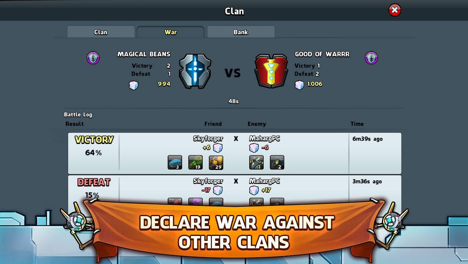468x264 pixels.
Task: Tap the purple badge left of Magical Beans
Action: point(93,58)
